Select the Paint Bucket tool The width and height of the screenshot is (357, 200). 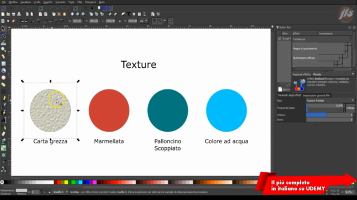(3, 141)
